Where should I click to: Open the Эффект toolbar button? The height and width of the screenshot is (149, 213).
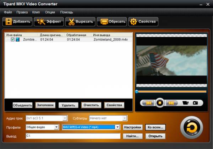[x=49, y=22]
